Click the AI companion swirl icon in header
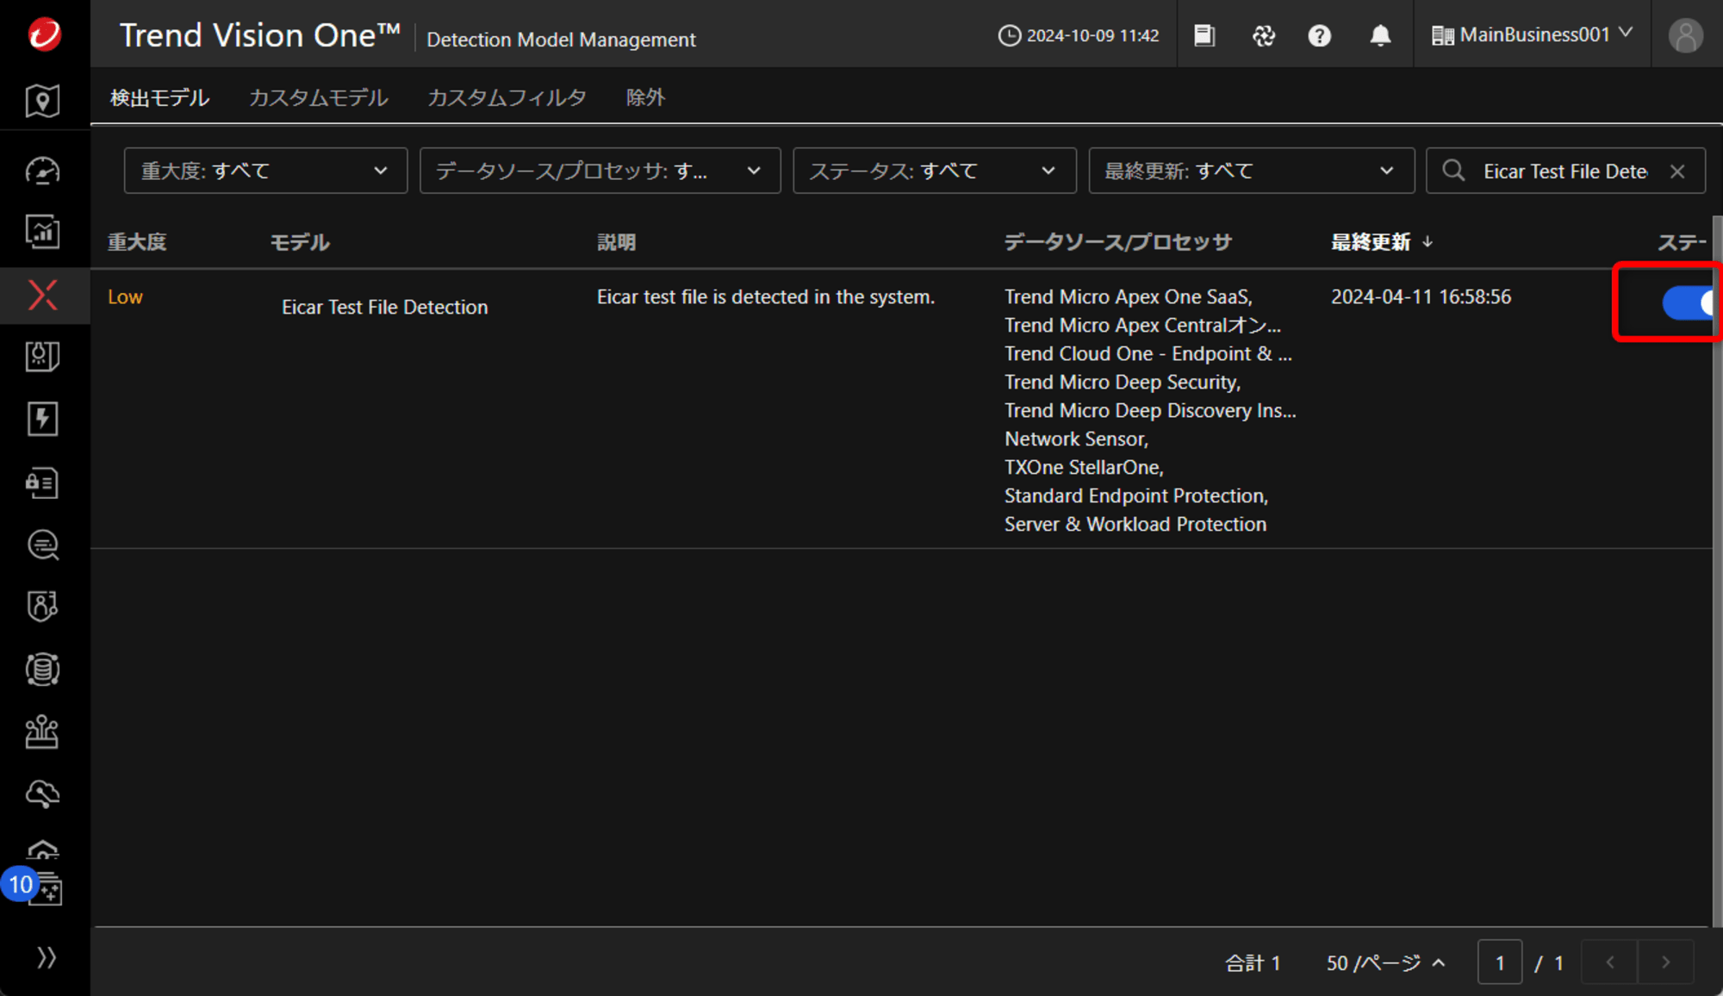 [1264, 35]
